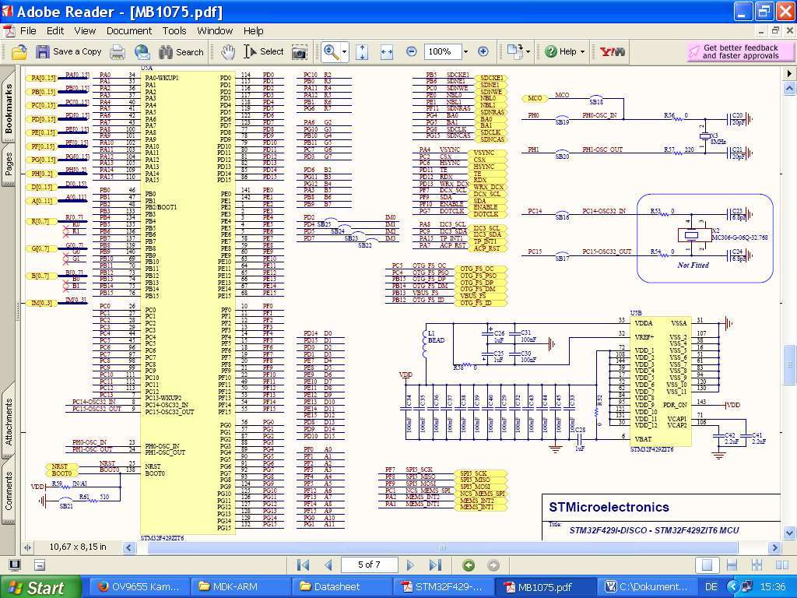Go to the previous view green arrow
Image resolution: width=797 pixels, height=598 pixels.
click(x=468, y=565)
